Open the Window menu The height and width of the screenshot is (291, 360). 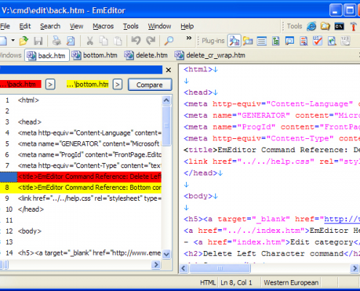point(159,26)
